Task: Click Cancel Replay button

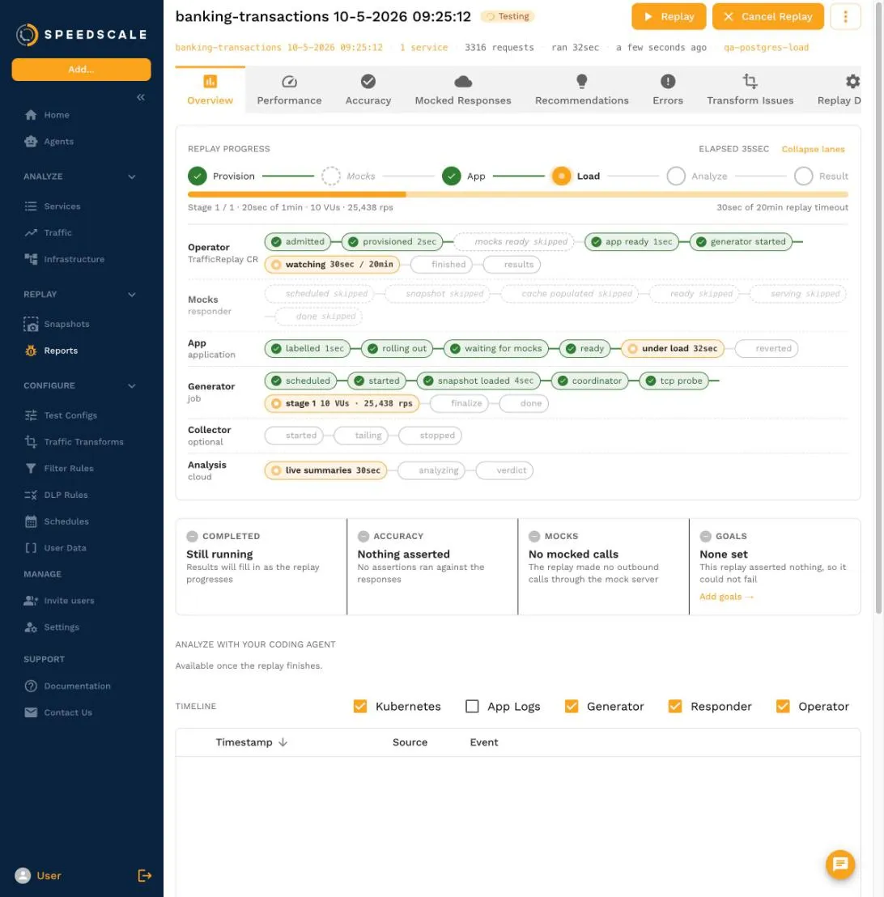Action: 768,16
